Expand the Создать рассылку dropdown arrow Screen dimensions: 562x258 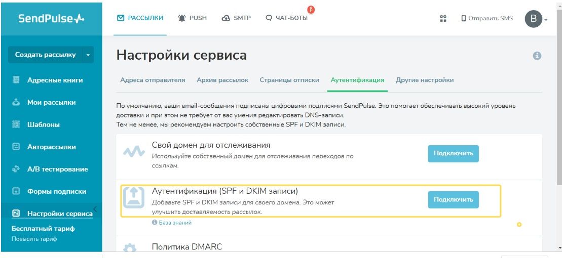click(88, 55)
